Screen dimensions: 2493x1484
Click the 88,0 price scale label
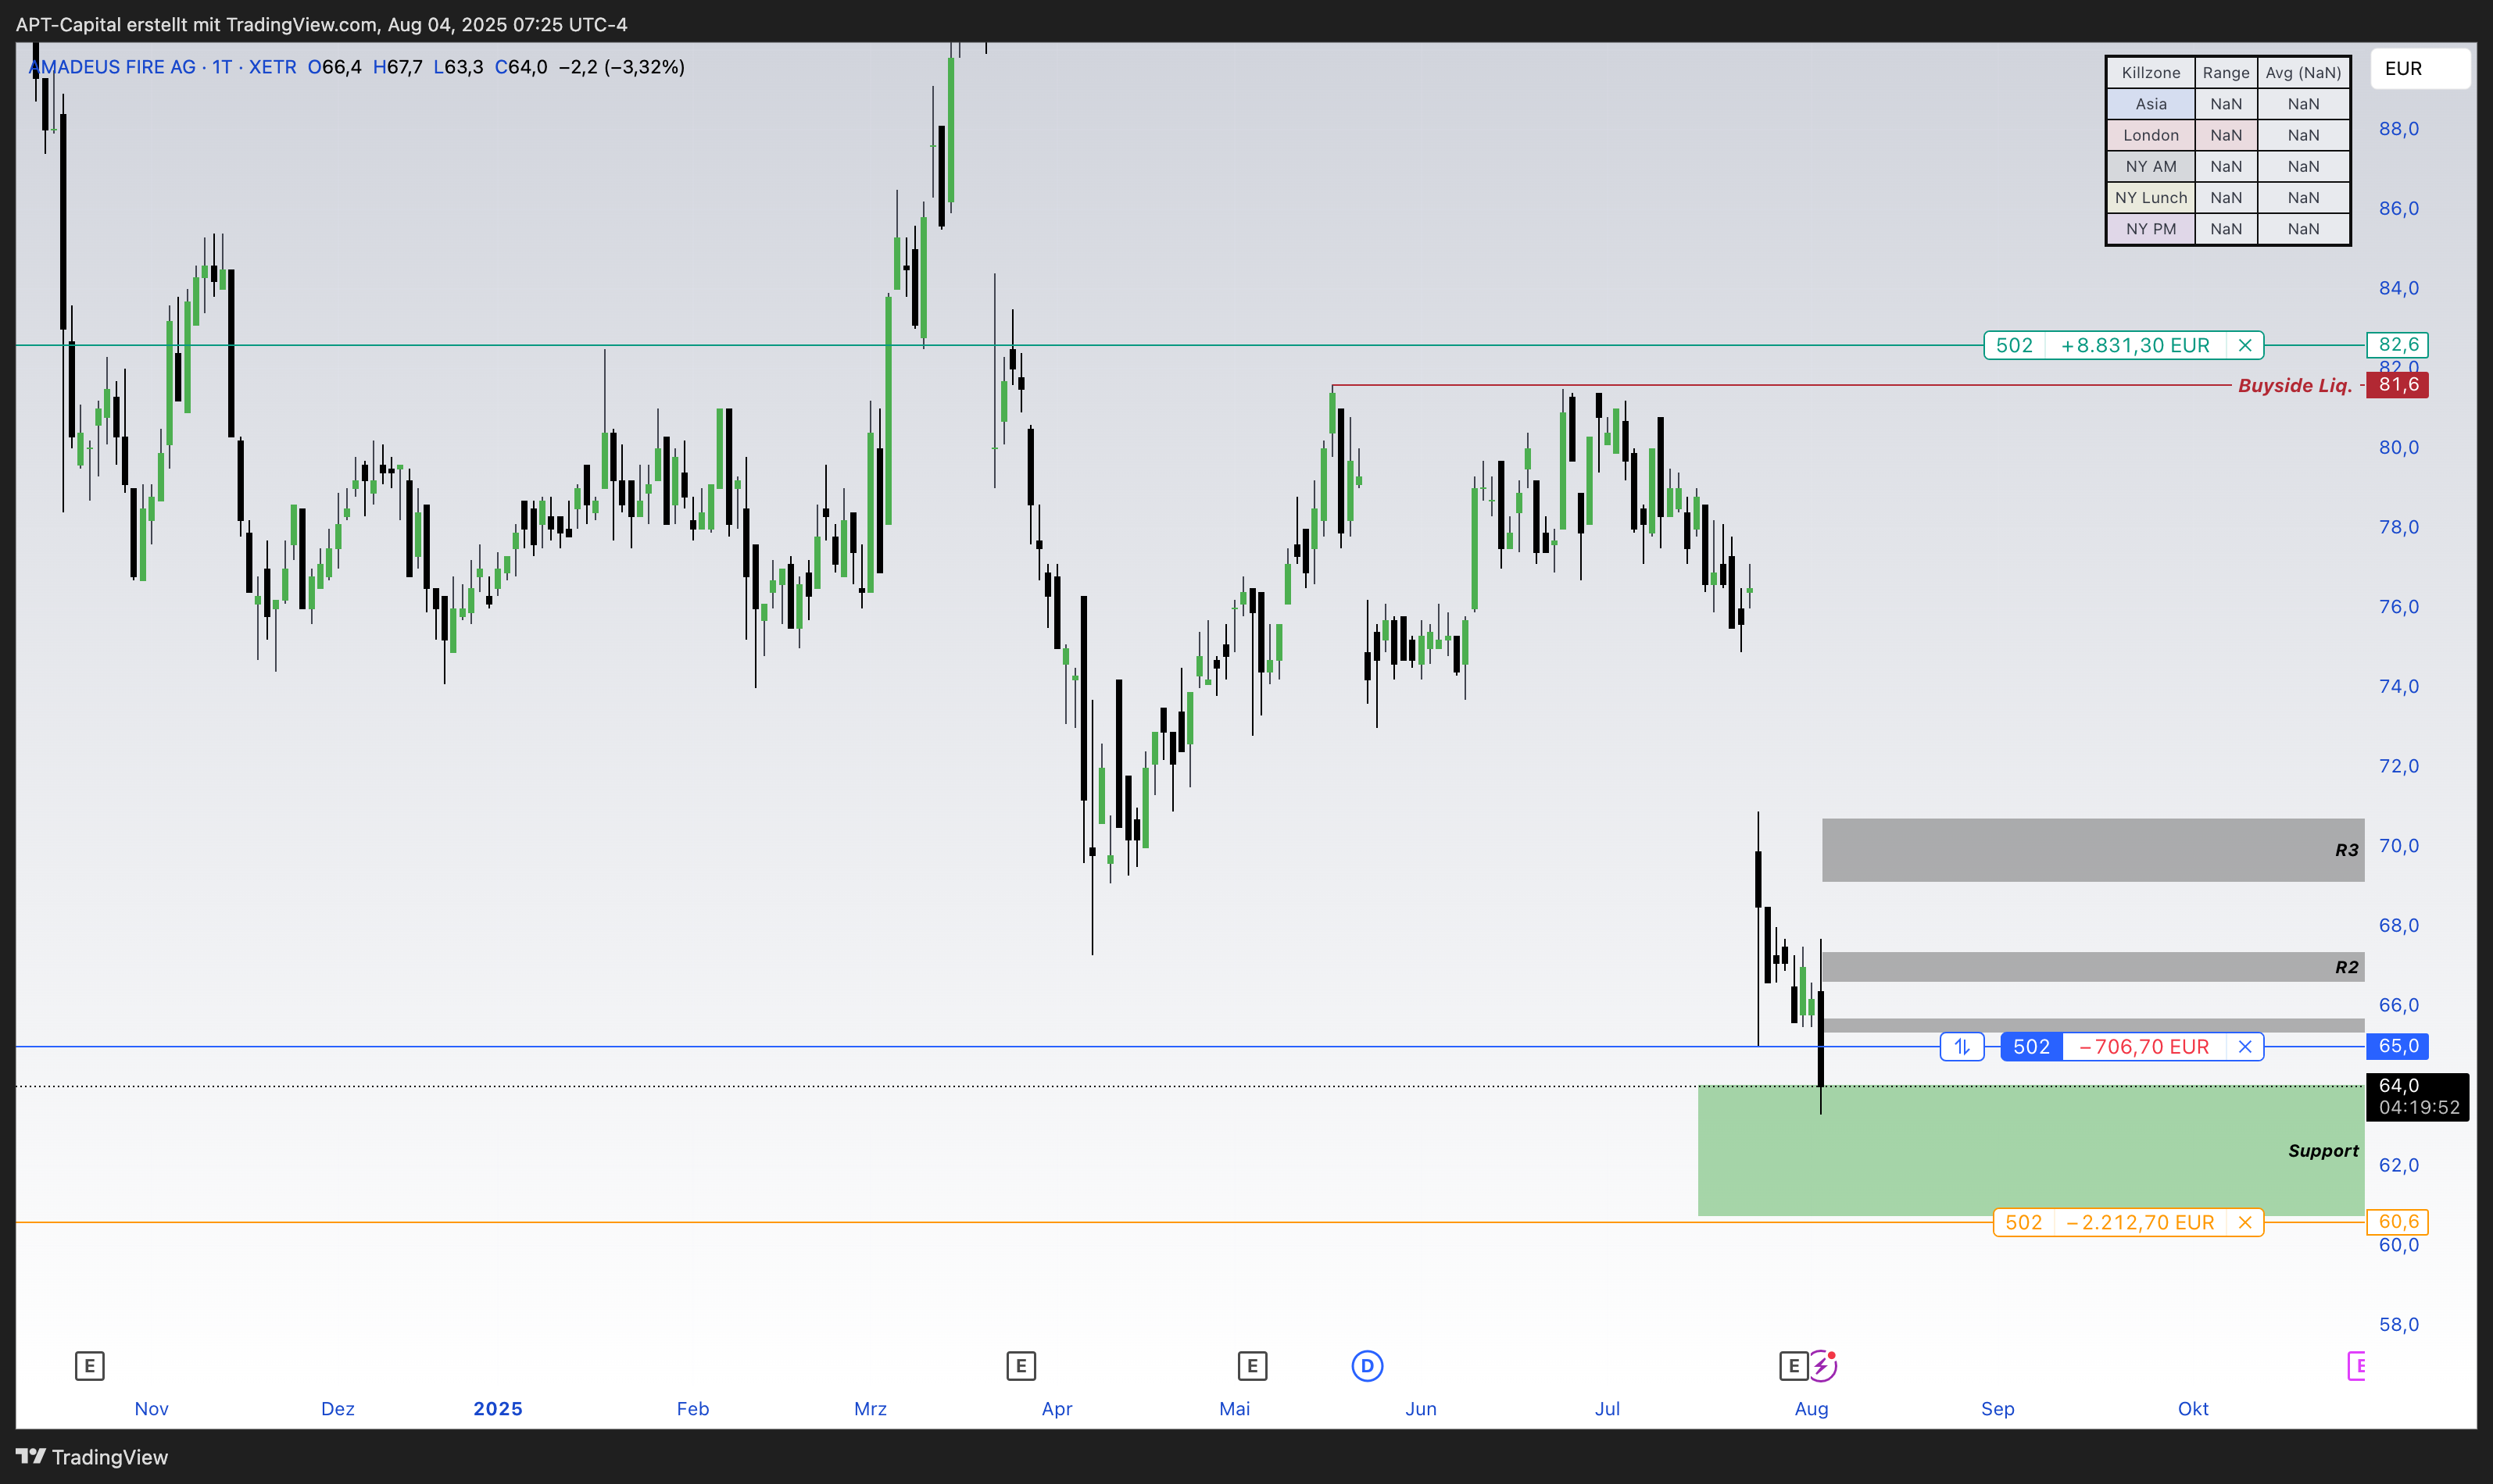[2398, 128]
